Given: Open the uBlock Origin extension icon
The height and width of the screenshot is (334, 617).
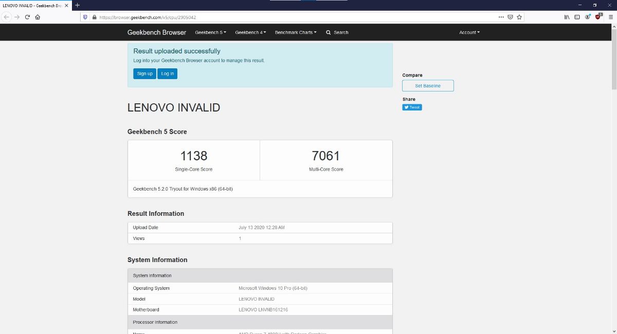Looking at the screenshot, I should pyautogui.click(x=598, y=17).
